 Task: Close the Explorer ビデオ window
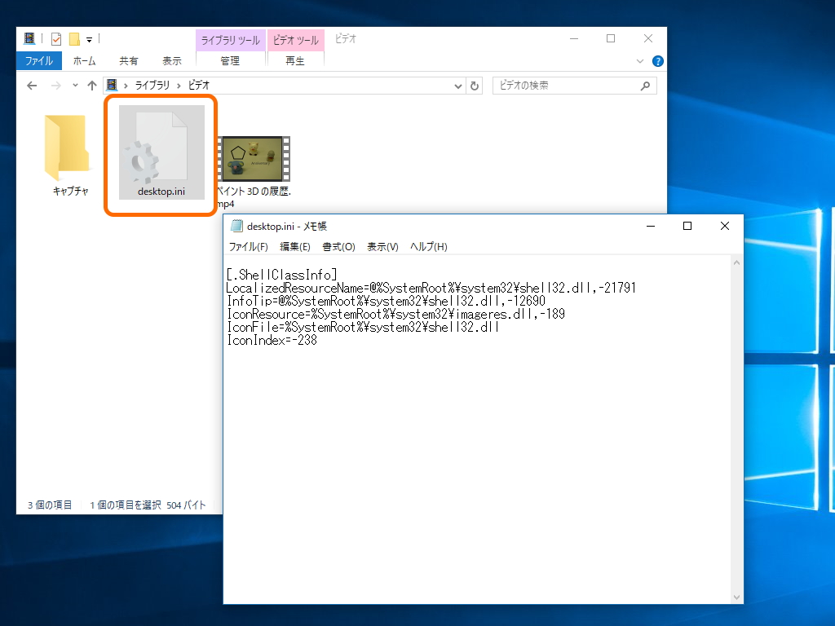tap(648, 39)
